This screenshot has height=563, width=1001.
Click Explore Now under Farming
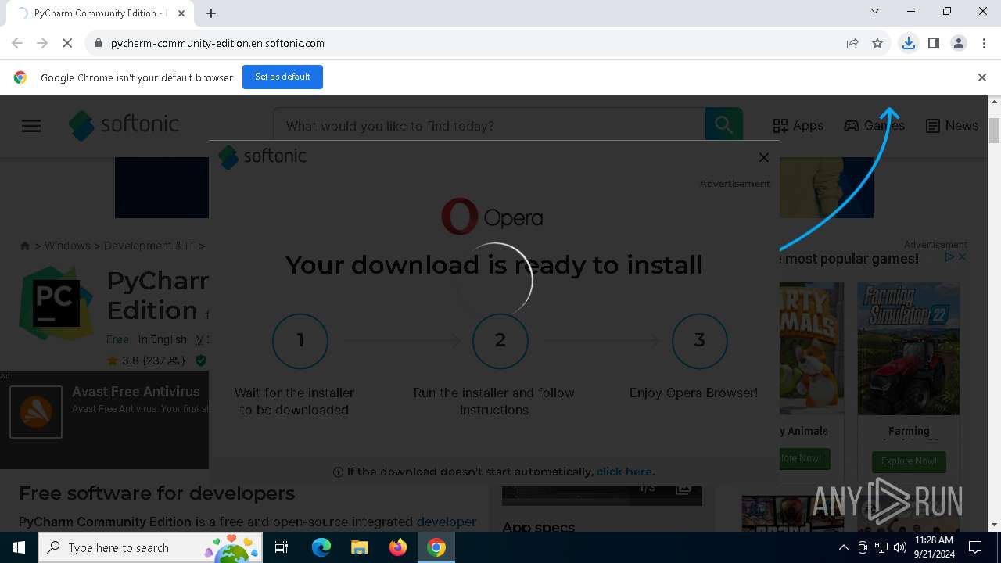909,461
